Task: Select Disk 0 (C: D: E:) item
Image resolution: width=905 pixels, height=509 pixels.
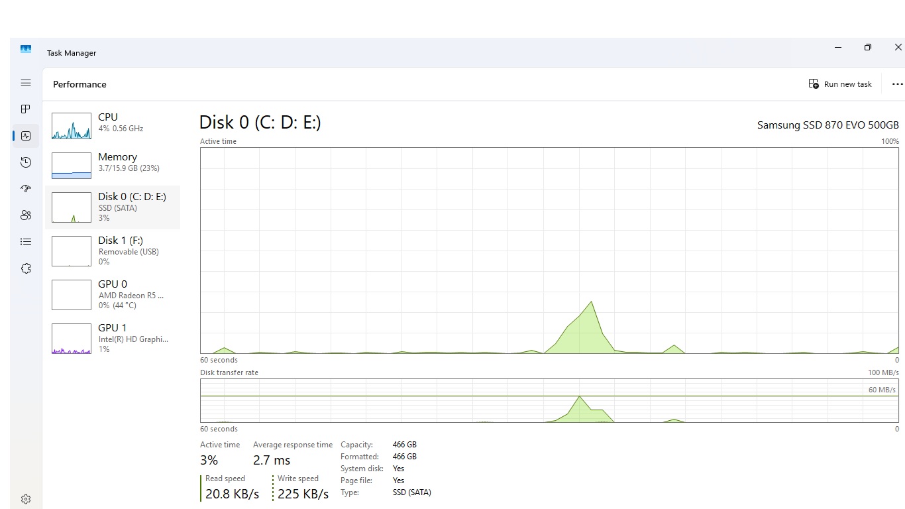Action: pyautogui.click(x=113, y=207)
